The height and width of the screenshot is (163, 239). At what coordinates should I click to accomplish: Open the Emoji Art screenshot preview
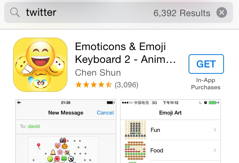(170, 131)
